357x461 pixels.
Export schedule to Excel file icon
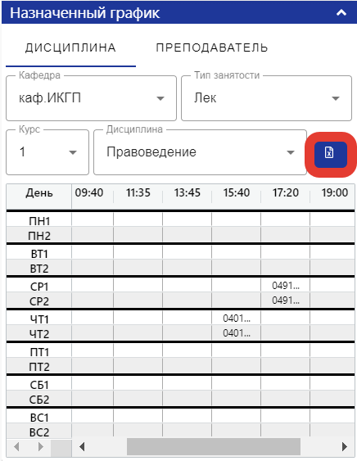click(331, 155)
